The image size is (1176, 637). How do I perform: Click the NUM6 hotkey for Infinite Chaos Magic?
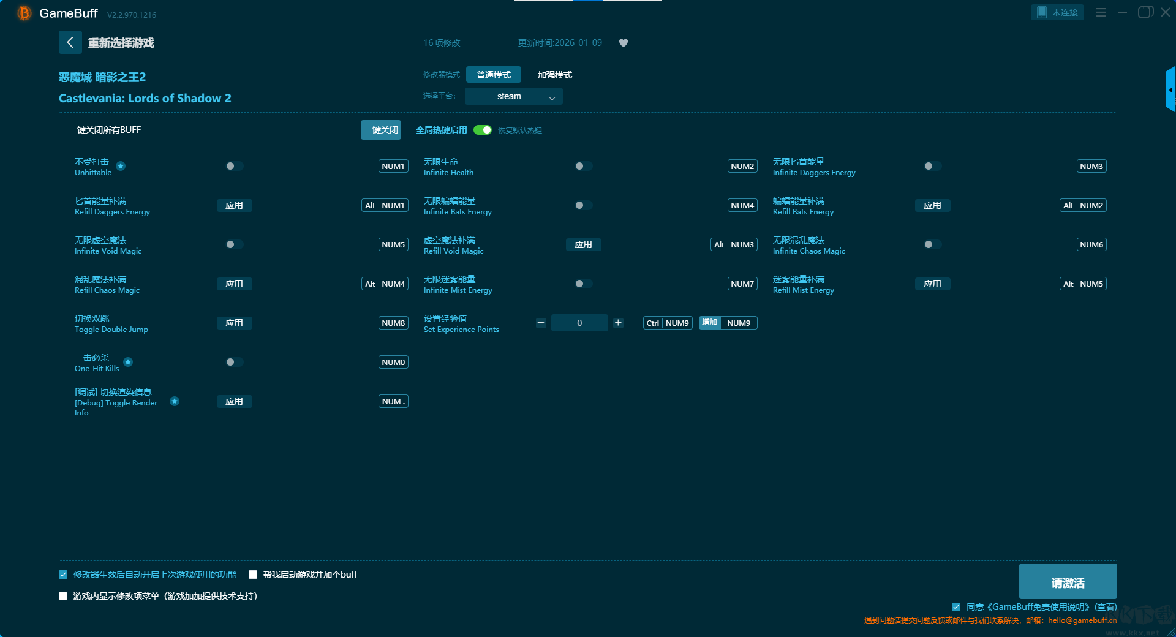coord(1091,244)
